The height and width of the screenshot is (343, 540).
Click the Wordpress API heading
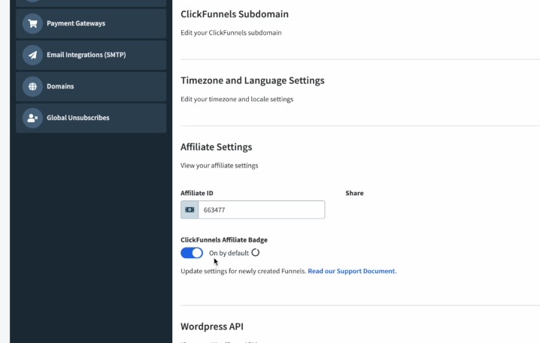[212, 326]
